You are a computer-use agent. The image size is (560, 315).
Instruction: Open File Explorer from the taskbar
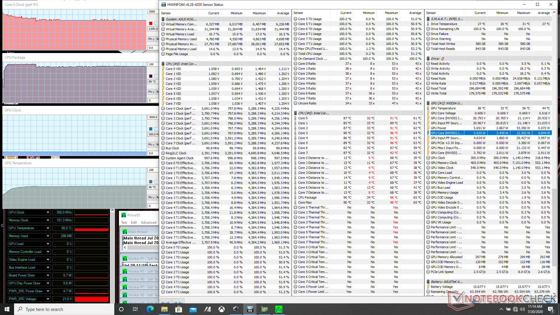164,309
